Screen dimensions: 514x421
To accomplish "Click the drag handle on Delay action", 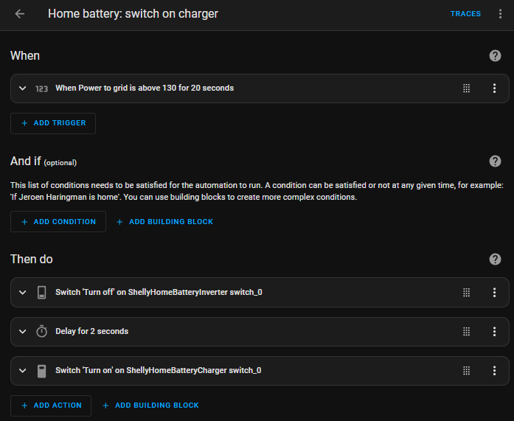I will (466, 331).
